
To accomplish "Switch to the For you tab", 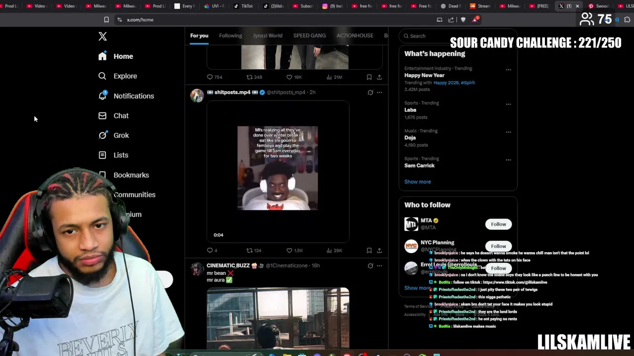I will pos(199,36).
